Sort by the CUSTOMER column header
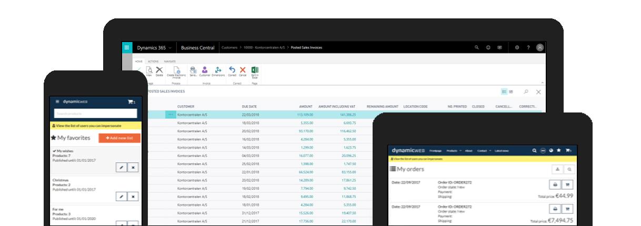 pyautogui.click(x=185, y=106)
